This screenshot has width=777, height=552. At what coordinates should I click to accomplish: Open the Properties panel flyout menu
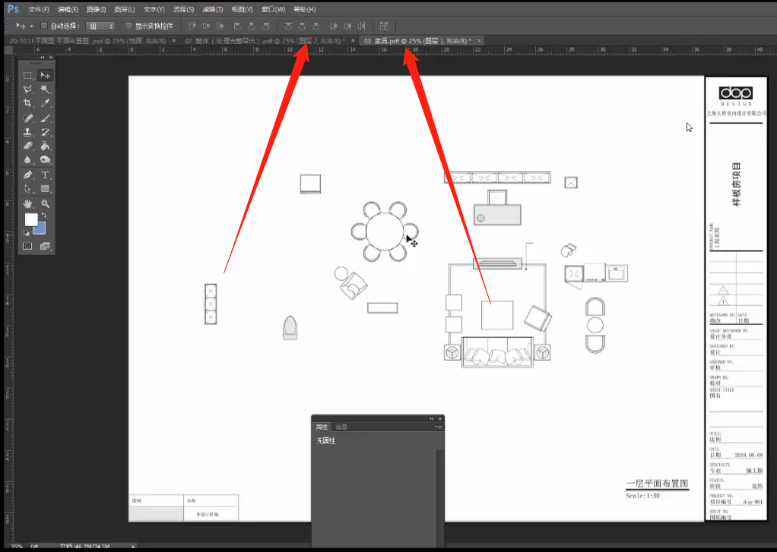click(x=438, y=427)
